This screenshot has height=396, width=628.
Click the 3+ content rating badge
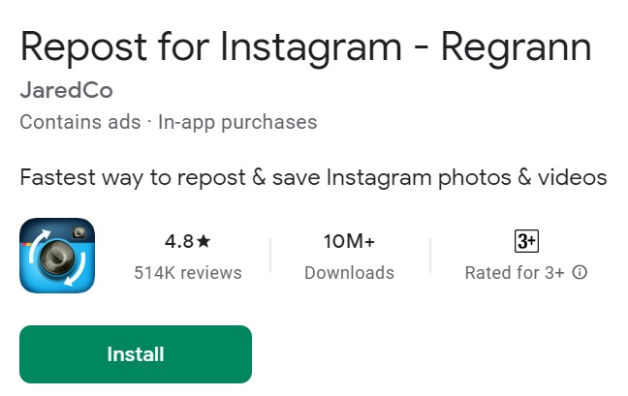click(x=526, y=241)
